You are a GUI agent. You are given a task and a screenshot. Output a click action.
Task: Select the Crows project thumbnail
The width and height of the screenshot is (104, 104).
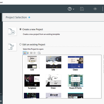[x=53, y=81]
